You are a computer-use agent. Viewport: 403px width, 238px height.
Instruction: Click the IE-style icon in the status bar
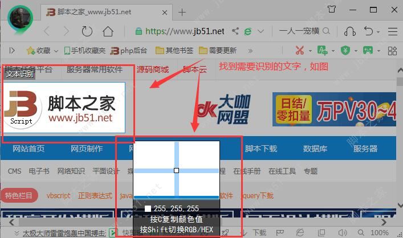pos(300,233)
